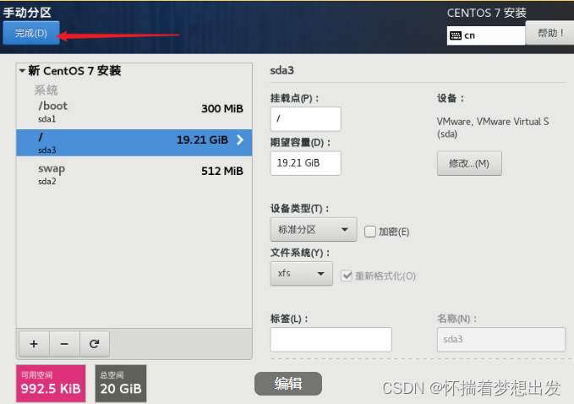
Task: Add a new mount point with plus button
Action: pyautogui.click(x=34, y=344)
